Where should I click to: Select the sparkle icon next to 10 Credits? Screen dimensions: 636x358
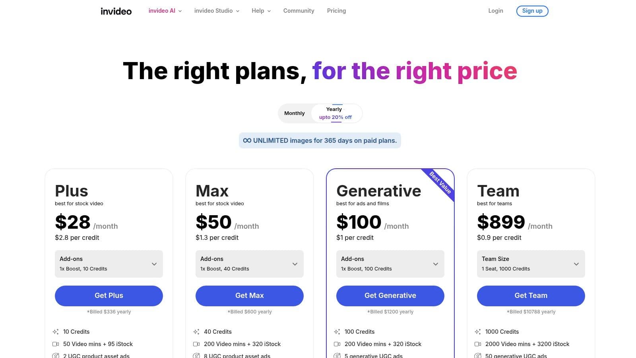(56, 331)
